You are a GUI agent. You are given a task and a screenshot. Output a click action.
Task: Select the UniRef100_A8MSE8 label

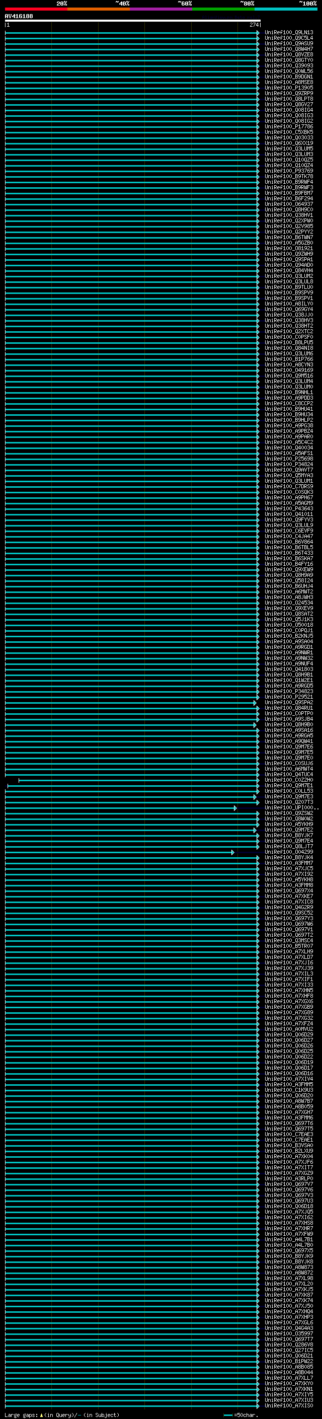pos(288,82)
